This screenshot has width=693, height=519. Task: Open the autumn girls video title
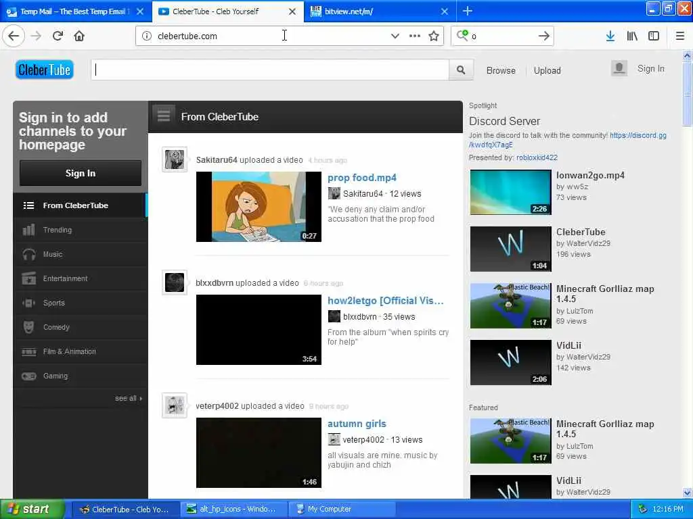[357, 423]
